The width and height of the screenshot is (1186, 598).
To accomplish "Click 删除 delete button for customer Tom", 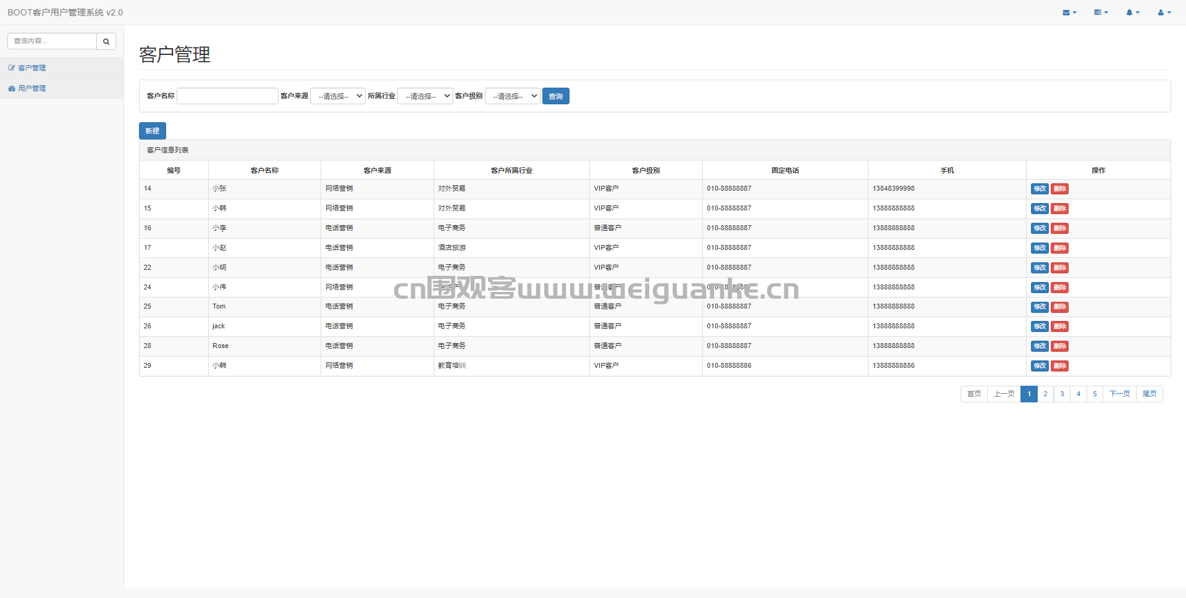I will [x=1059, y=307].
